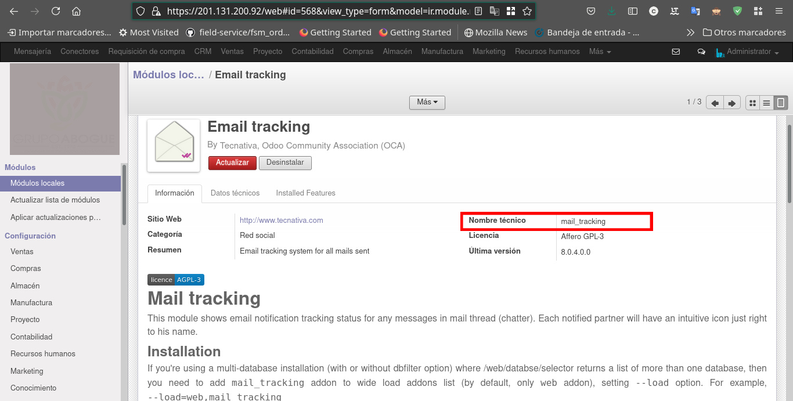Switch to form view
Screen dimensions: 793x401
pos(781,103)
